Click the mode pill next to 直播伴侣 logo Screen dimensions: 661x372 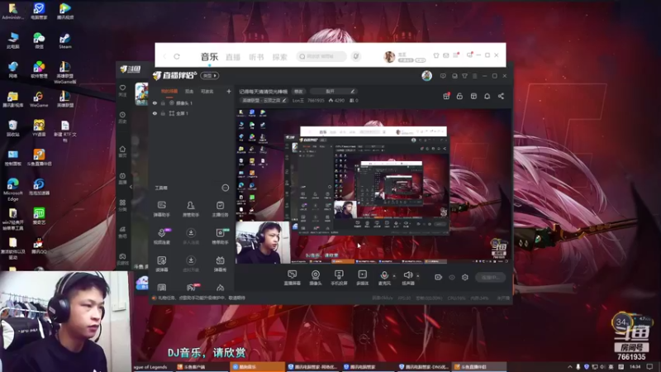tap(210, 75)
